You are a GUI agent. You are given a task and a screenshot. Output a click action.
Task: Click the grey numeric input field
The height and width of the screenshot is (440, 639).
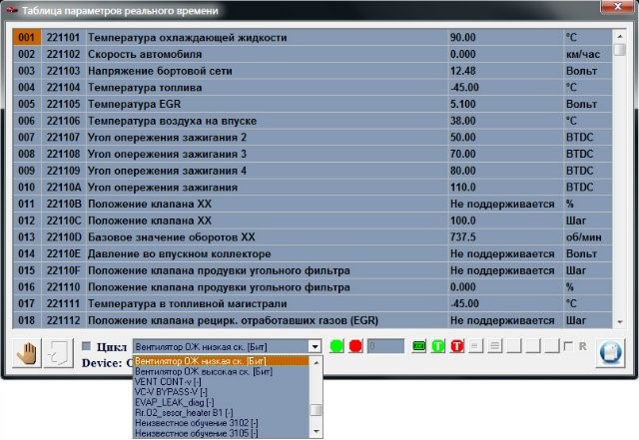[x=385, y=346]
